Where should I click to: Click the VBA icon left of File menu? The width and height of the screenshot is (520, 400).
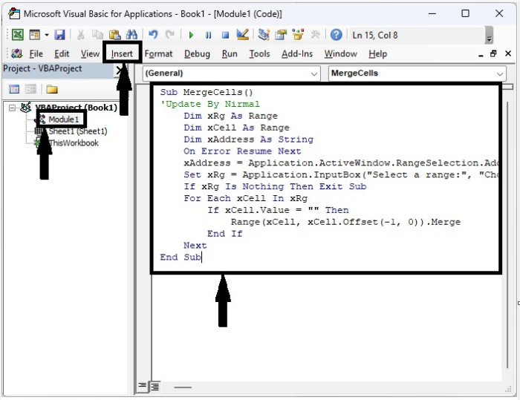pos(16,53)
